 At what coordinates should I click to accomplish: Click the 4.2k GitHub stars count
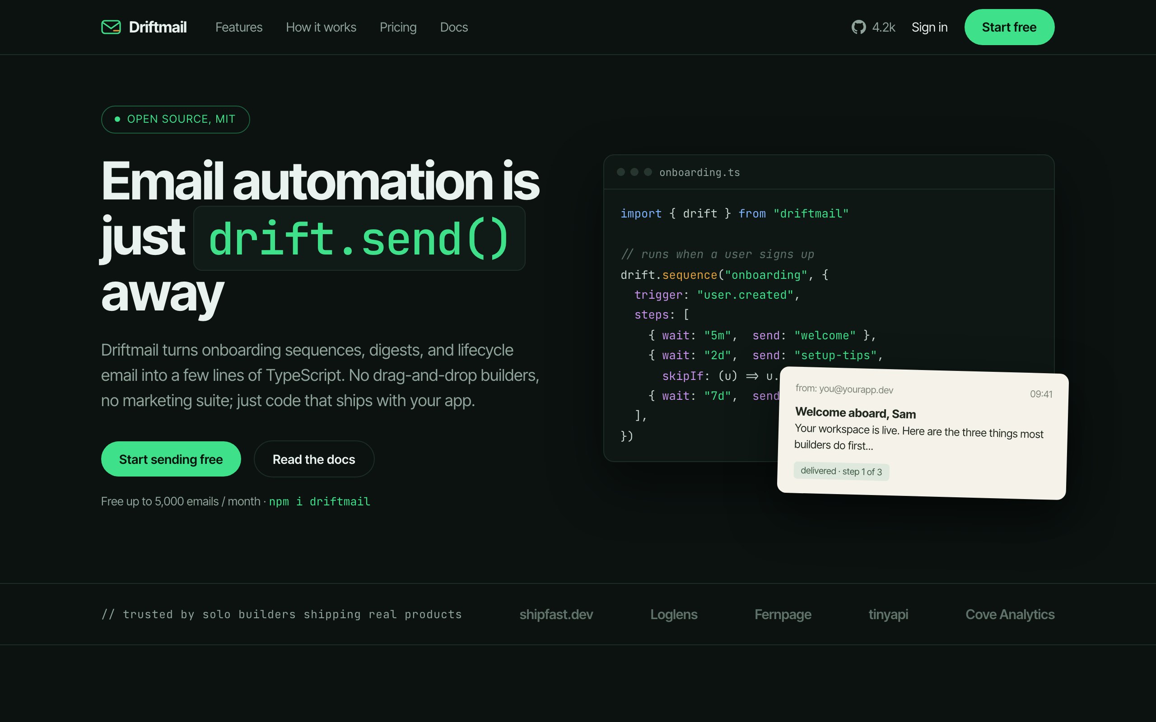(883, 27)
